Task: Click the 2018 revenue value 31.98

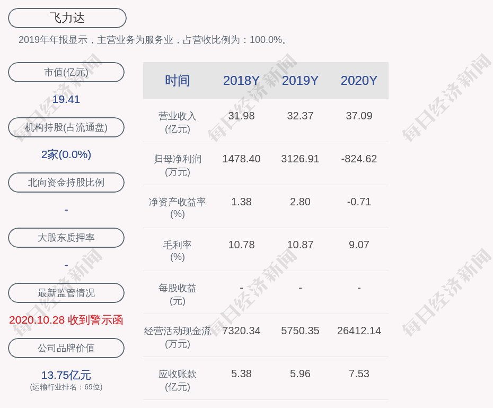Action: point(241,116)
